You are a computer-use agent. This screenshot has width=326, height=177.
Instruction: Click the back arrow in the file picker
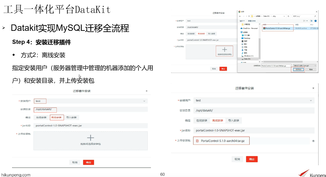[x=240, y=16]
